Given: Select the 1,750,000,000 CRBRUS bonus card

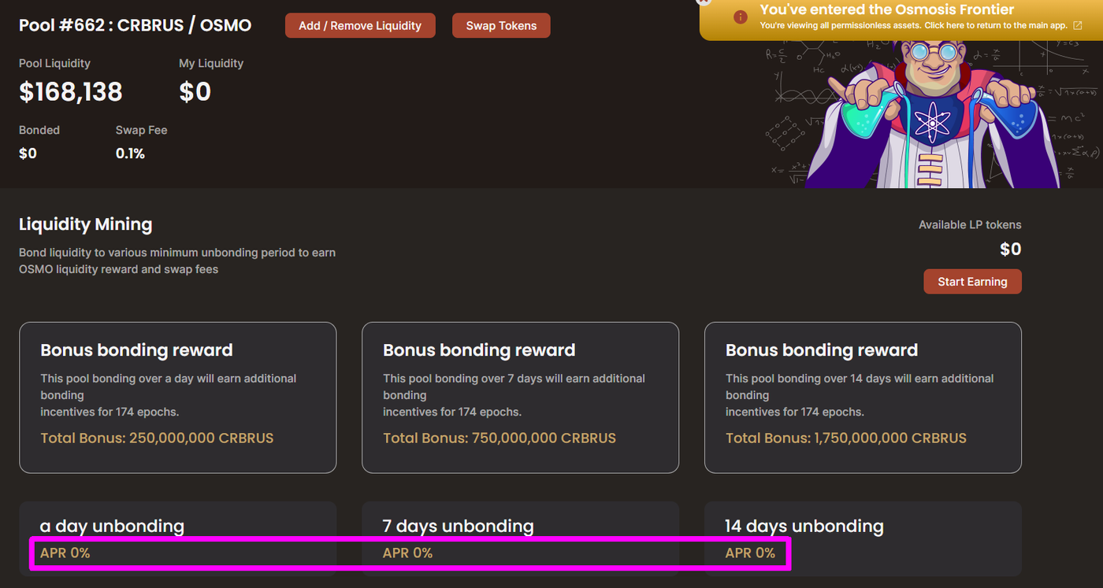Looking at the screenshot, I should pos(863,398).
